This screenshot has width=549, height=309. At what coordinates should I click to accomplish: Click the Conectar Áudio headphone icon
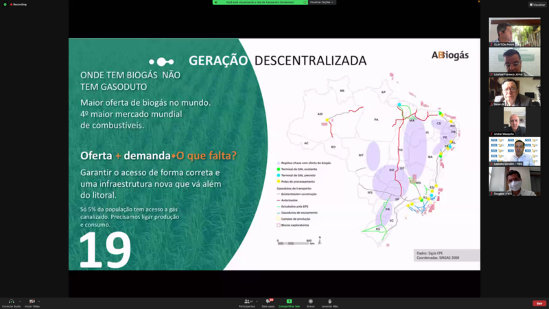[11, 301]
